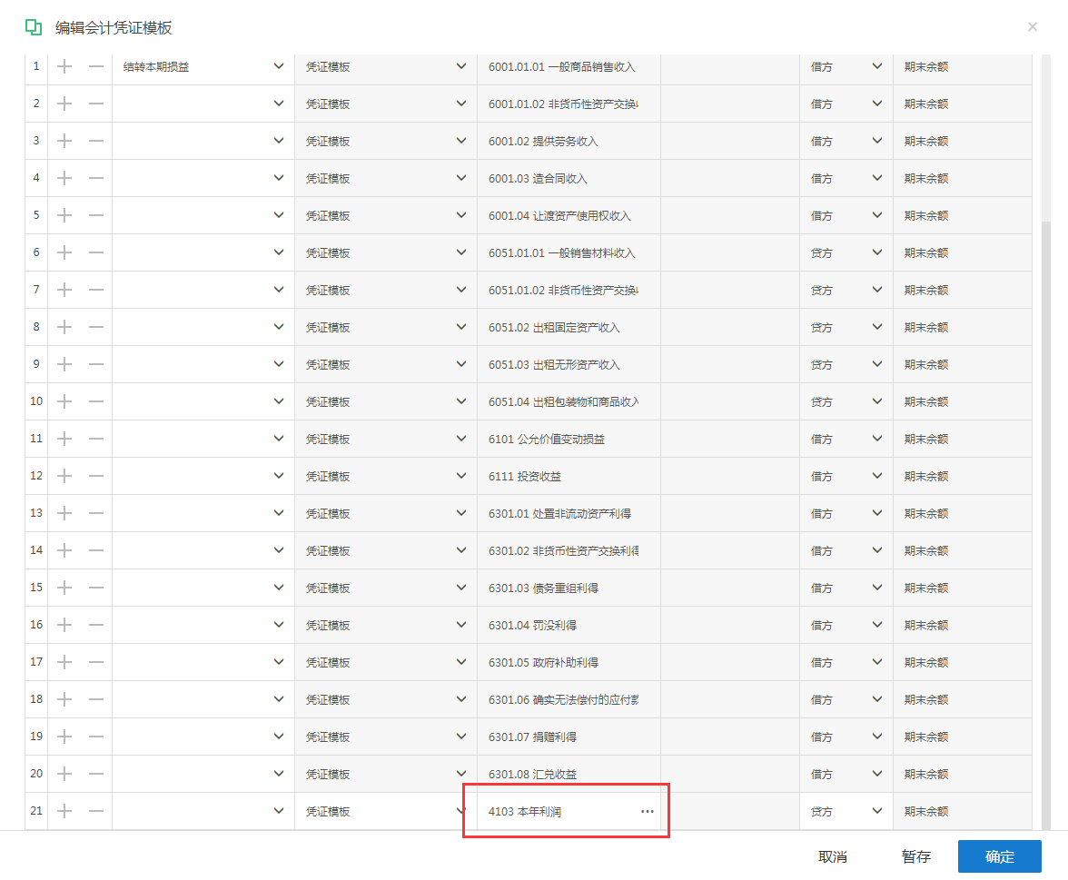1068x880 pixels.
Task: Add a row after row 2
Action: click(x=64, y=104)
